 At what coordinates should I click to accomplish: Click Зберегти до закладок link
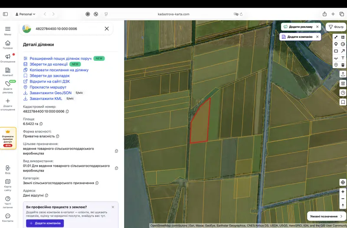coord(49,76)
